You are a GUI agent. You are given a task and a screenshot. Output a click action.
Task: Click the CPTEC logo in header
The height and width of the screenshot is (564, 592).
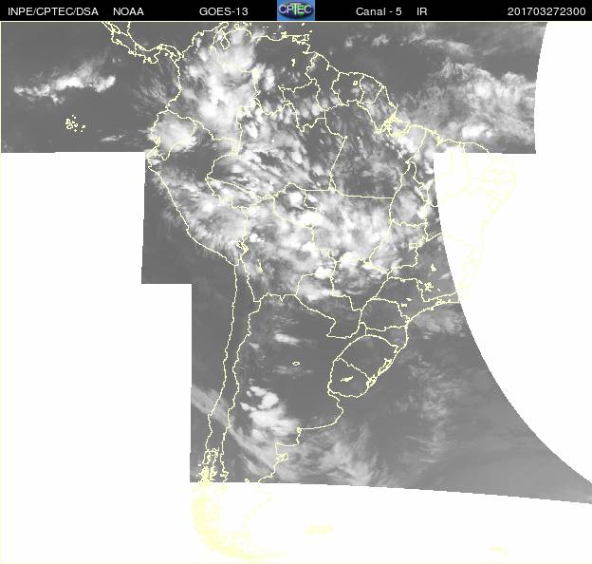click(296, 10)
